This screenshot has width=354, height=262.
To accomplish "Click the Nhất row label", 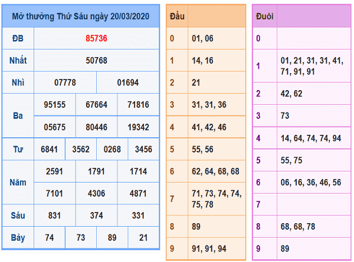I will (x=18, y=60).
